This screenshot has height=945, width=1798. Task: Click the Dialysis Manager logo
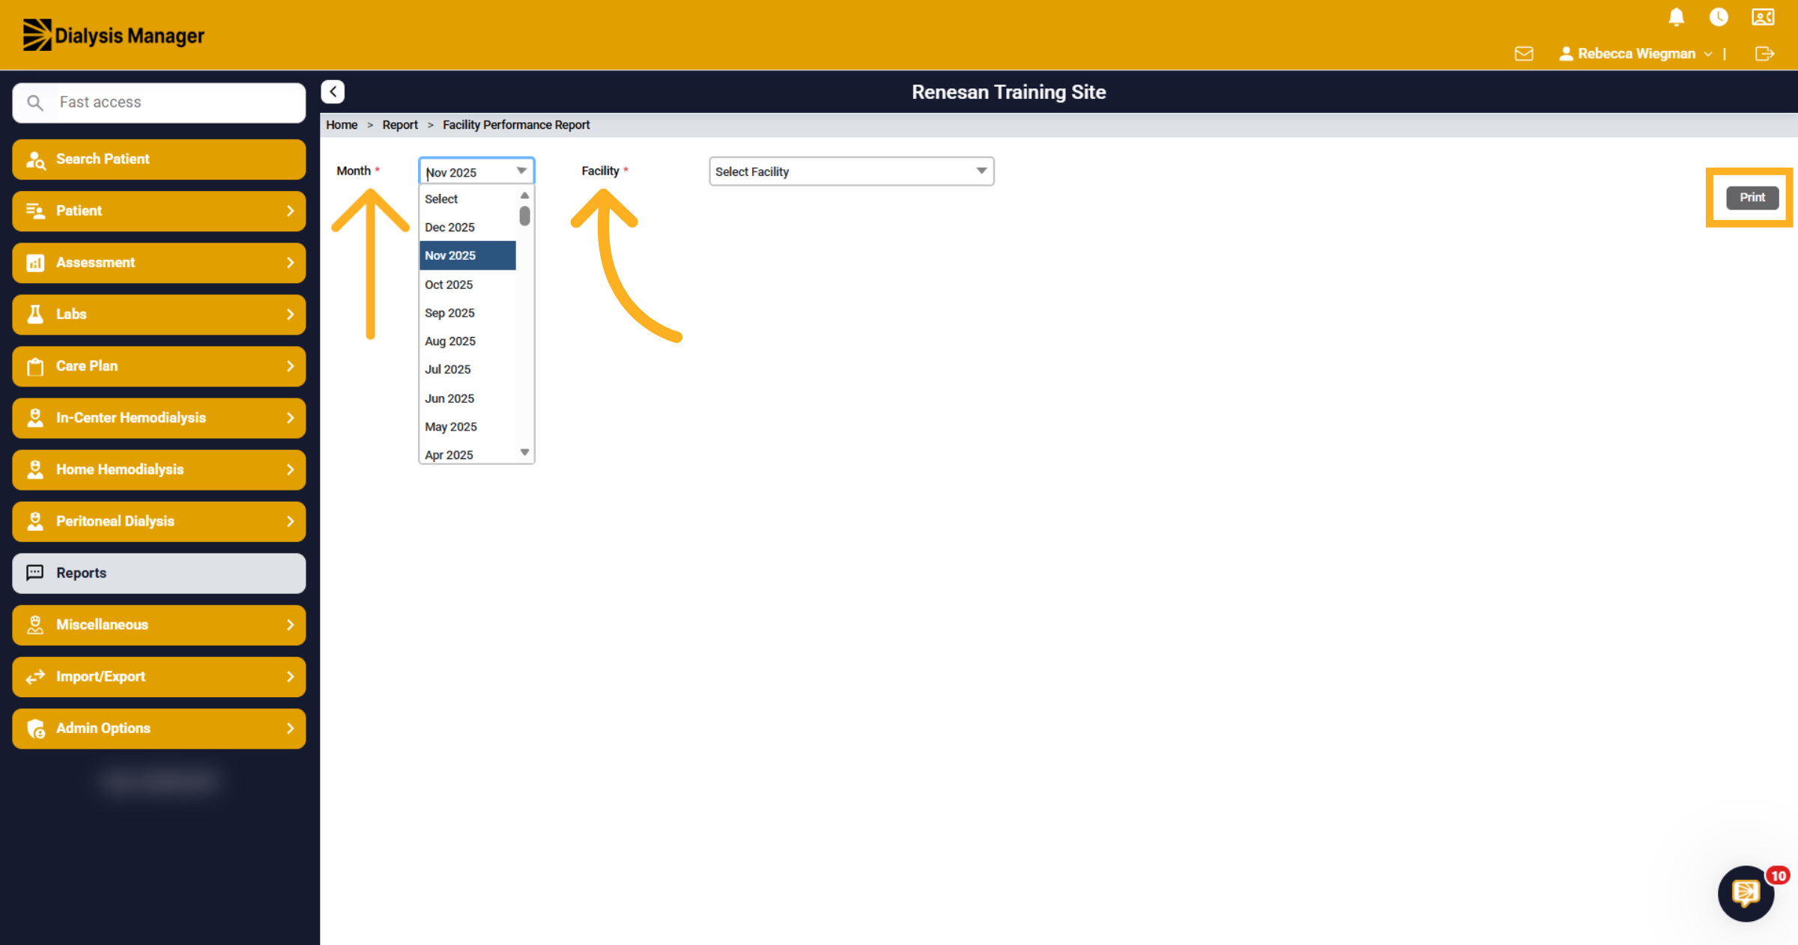pyautogui.click(x=113, y=35)
